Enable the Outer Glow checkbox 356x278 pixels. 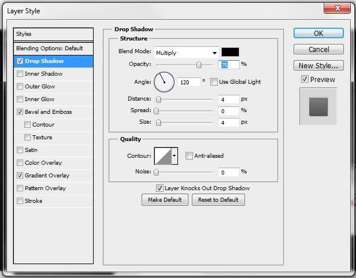click(20, 87)
